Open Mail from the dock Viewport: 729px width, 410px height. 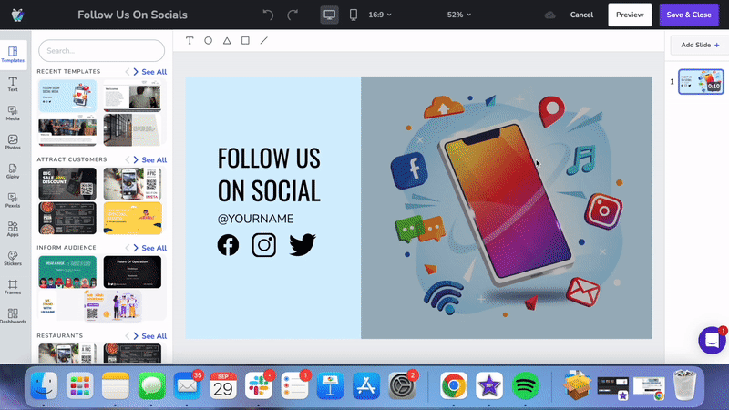click(x=188, y=385)
